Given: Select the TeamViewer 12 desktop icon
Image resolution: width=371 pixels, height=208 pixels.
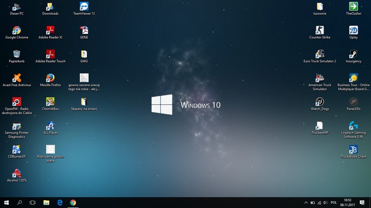Looking at the screenshot, I should pos(84,7).
